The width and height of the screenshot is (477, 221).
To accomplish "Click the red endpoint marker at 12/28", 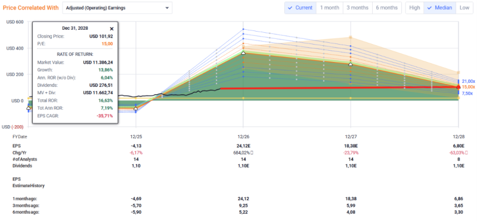I will (x=459, y=87).
